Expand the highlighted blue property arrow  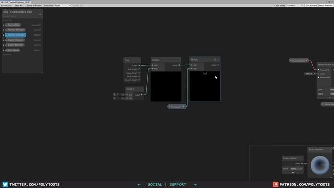[4, 35]
